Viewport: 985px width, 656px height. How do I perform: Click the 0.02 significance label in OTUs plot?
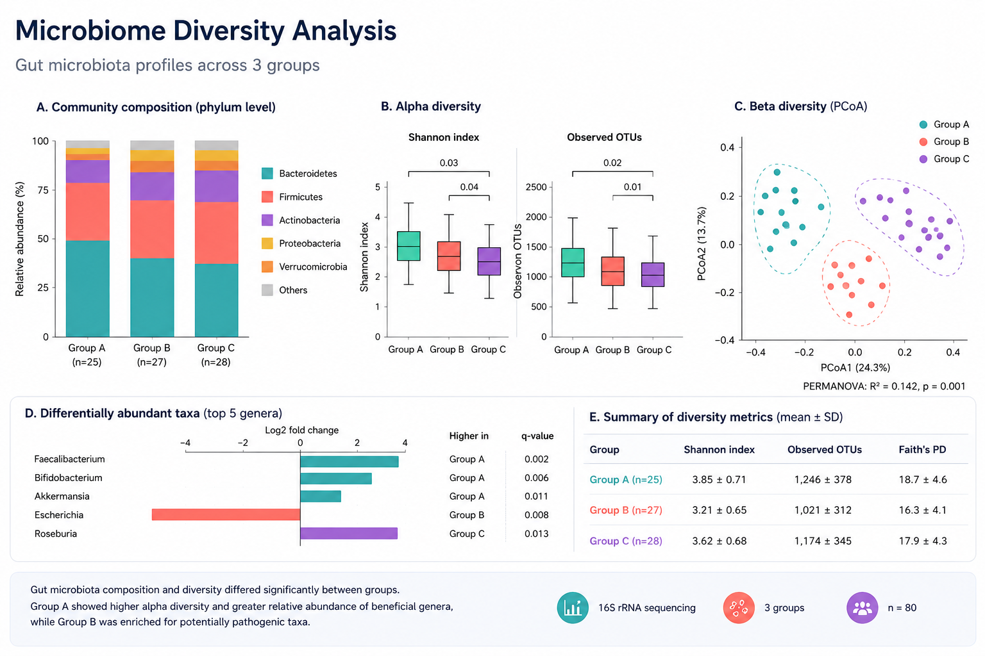click(612, 163)
